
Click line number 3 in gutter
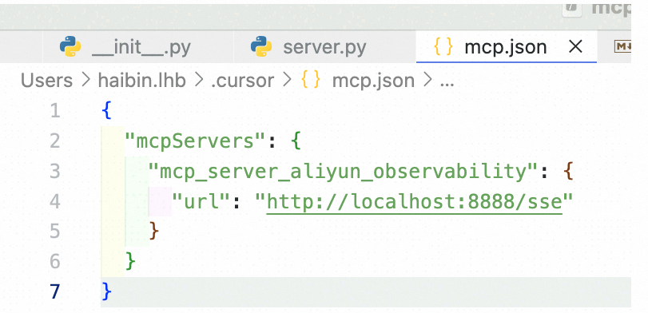click(55, 172)
